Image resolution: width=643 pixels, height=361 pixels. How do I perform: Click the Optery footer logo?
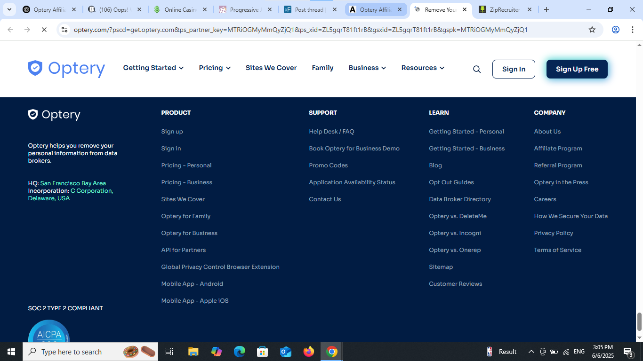(54, 115)
